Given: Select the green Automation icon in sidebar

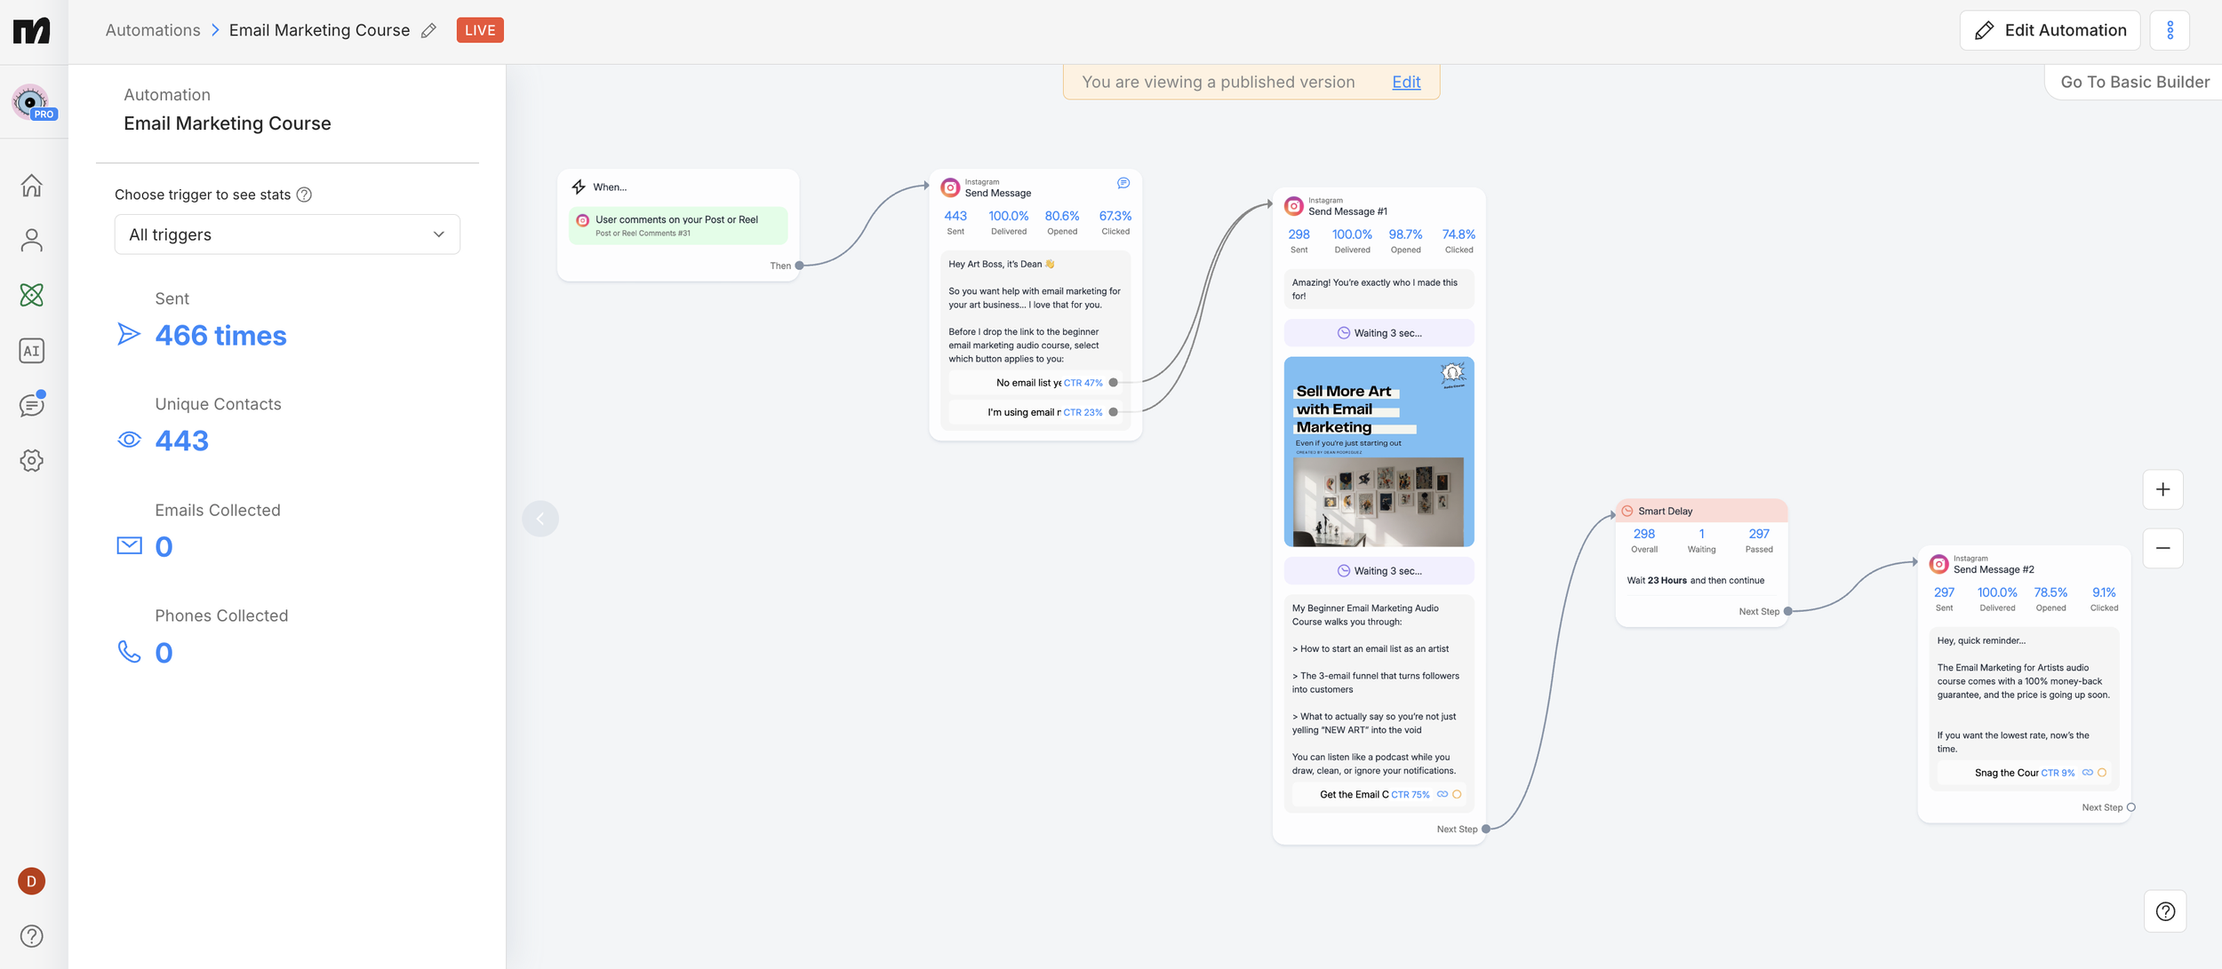Looking at the screenshot, I should point(32,295).
